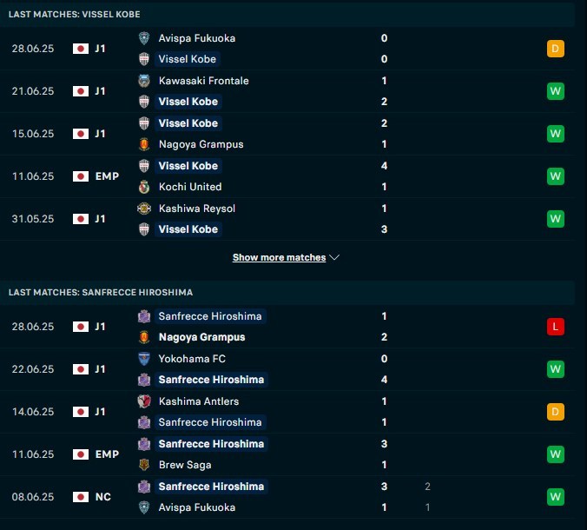Click the red L result badge

555,327
